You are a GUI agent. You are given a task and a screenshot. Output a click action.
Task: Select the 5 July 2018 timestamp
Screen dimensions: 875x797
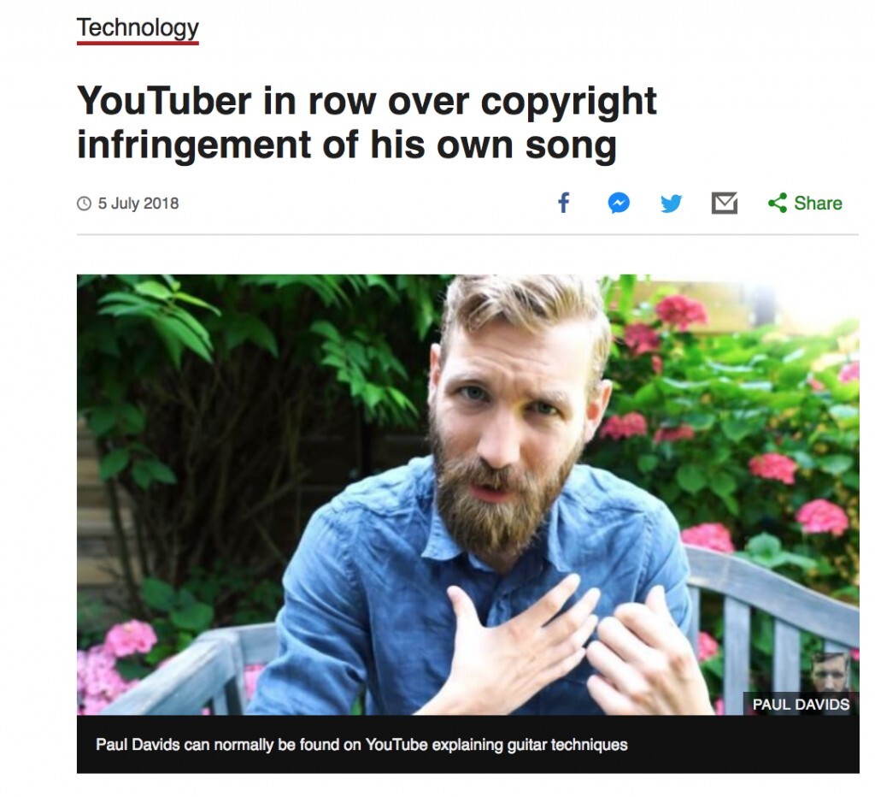138,204
